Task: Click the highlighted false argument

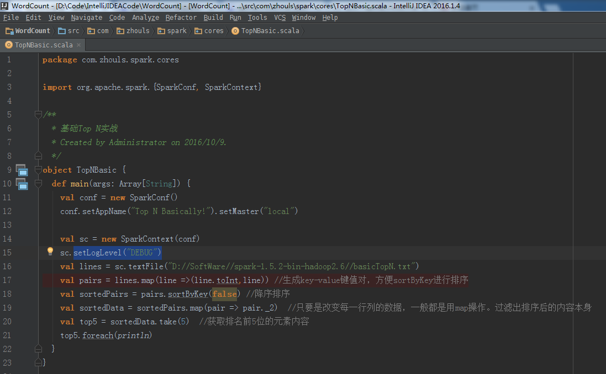Action: click(224, 294)
